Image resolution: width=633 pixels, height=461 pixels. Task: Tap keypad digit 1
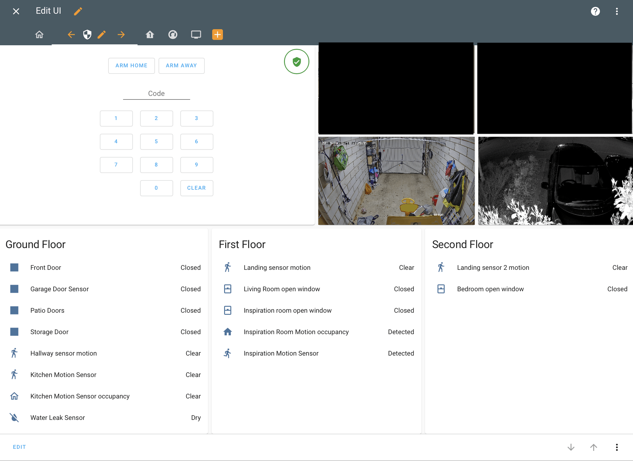[116, 118]
